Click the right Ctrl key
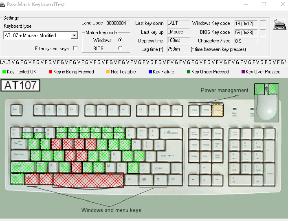 tap(174, 179)
